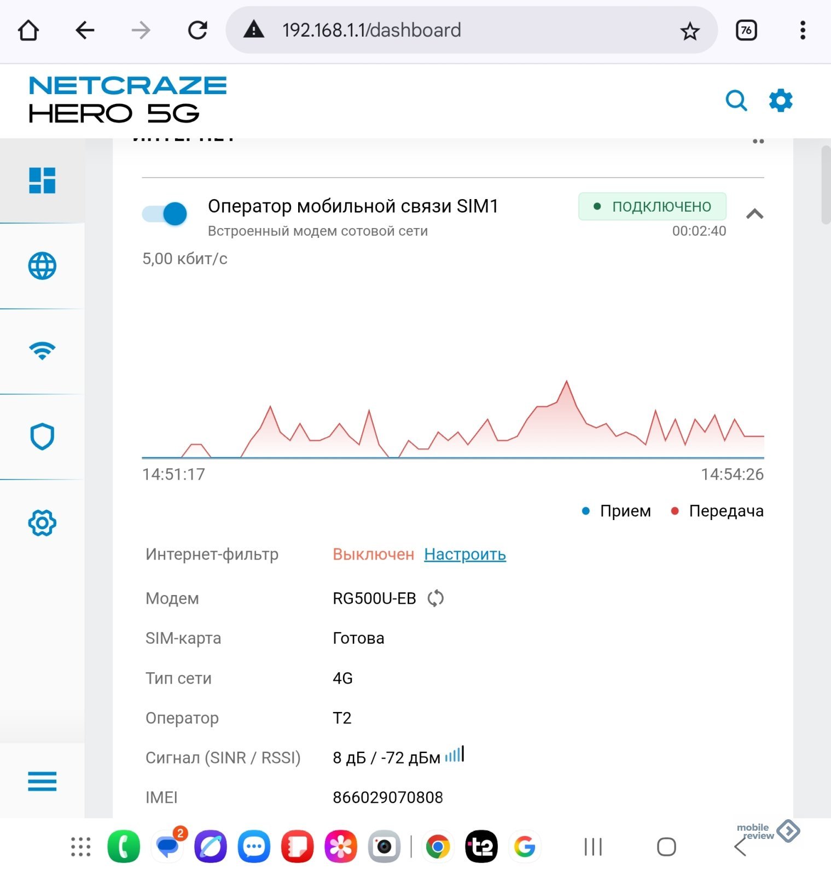The image size is (831, 875).
Task: Disable the SIM1 mobile operator toggle
Action: pyautogui.click(x=165, y=214)
